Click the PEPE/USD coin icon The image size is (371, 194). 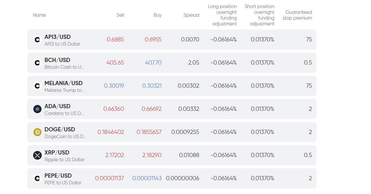[x=37, y=179]
